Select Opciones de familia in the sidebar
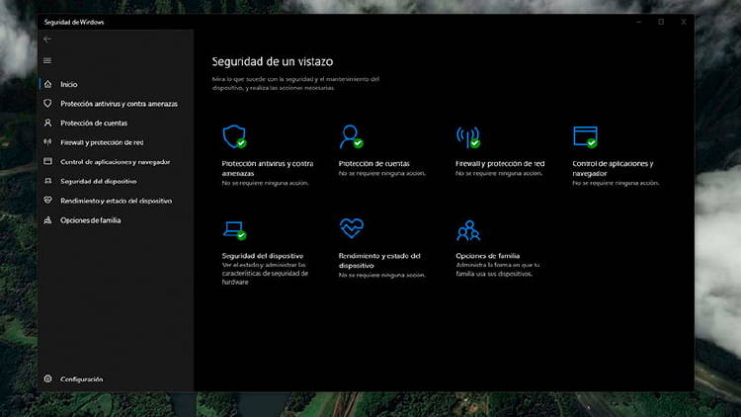Image resolution: width=741 pixels, height=417 pixels. click(x=90, y=220)
